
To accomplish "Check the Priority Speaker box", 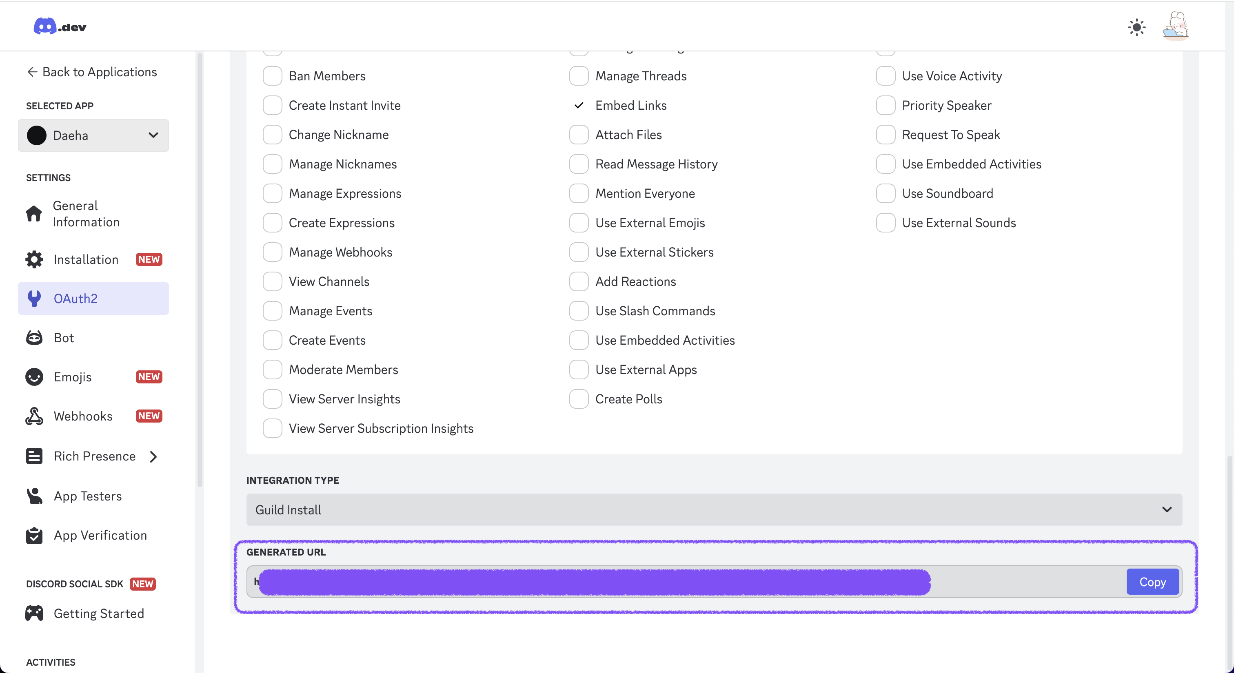I will [885, 105].
